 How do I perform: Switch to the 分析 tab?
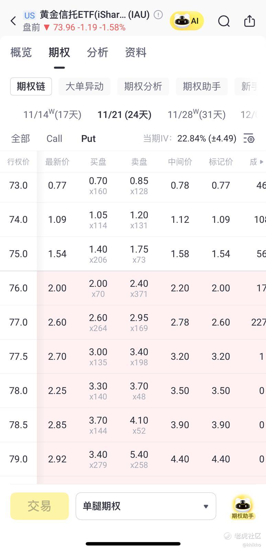click(x=97, y=52)
